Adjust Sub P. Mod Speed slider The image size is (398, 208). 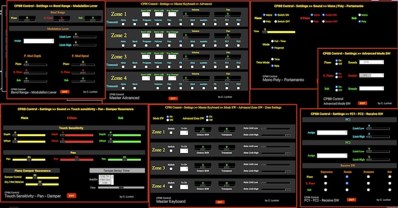tap(83, 81)
